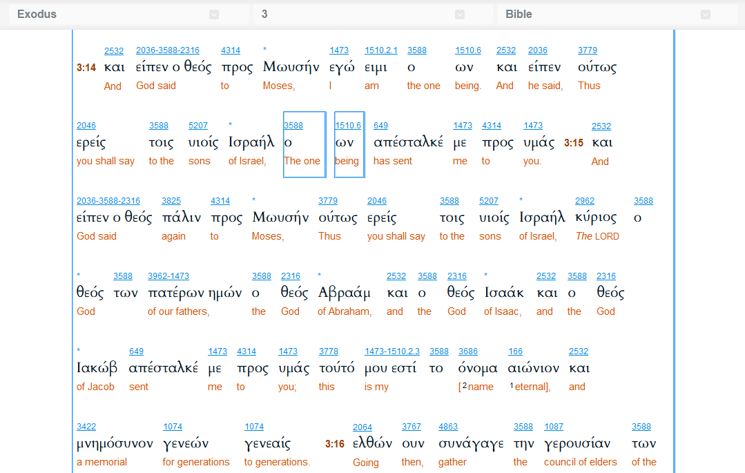This screenshot has height=473, width=745.
Task: Click the Greek word Αβραάμ
Action: point(344,293)
